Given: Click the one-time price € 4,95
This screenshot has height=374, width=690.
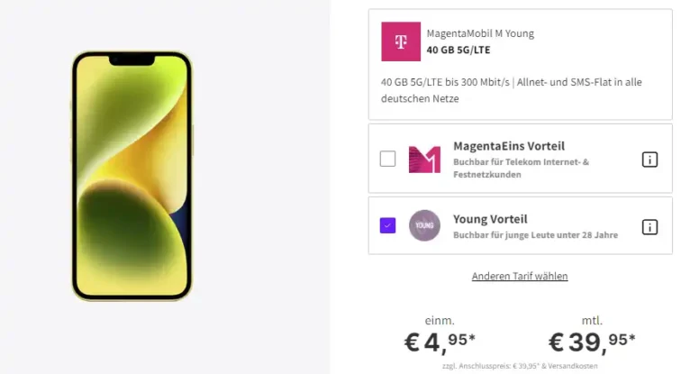Looking at the screenshot, I should (440, 342).
